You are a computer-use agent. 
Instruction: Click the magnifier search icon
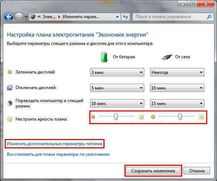209,17
